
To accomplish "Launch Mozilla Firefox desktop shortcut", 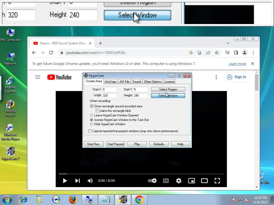I will pyautogui.click(x=10, y=108).
